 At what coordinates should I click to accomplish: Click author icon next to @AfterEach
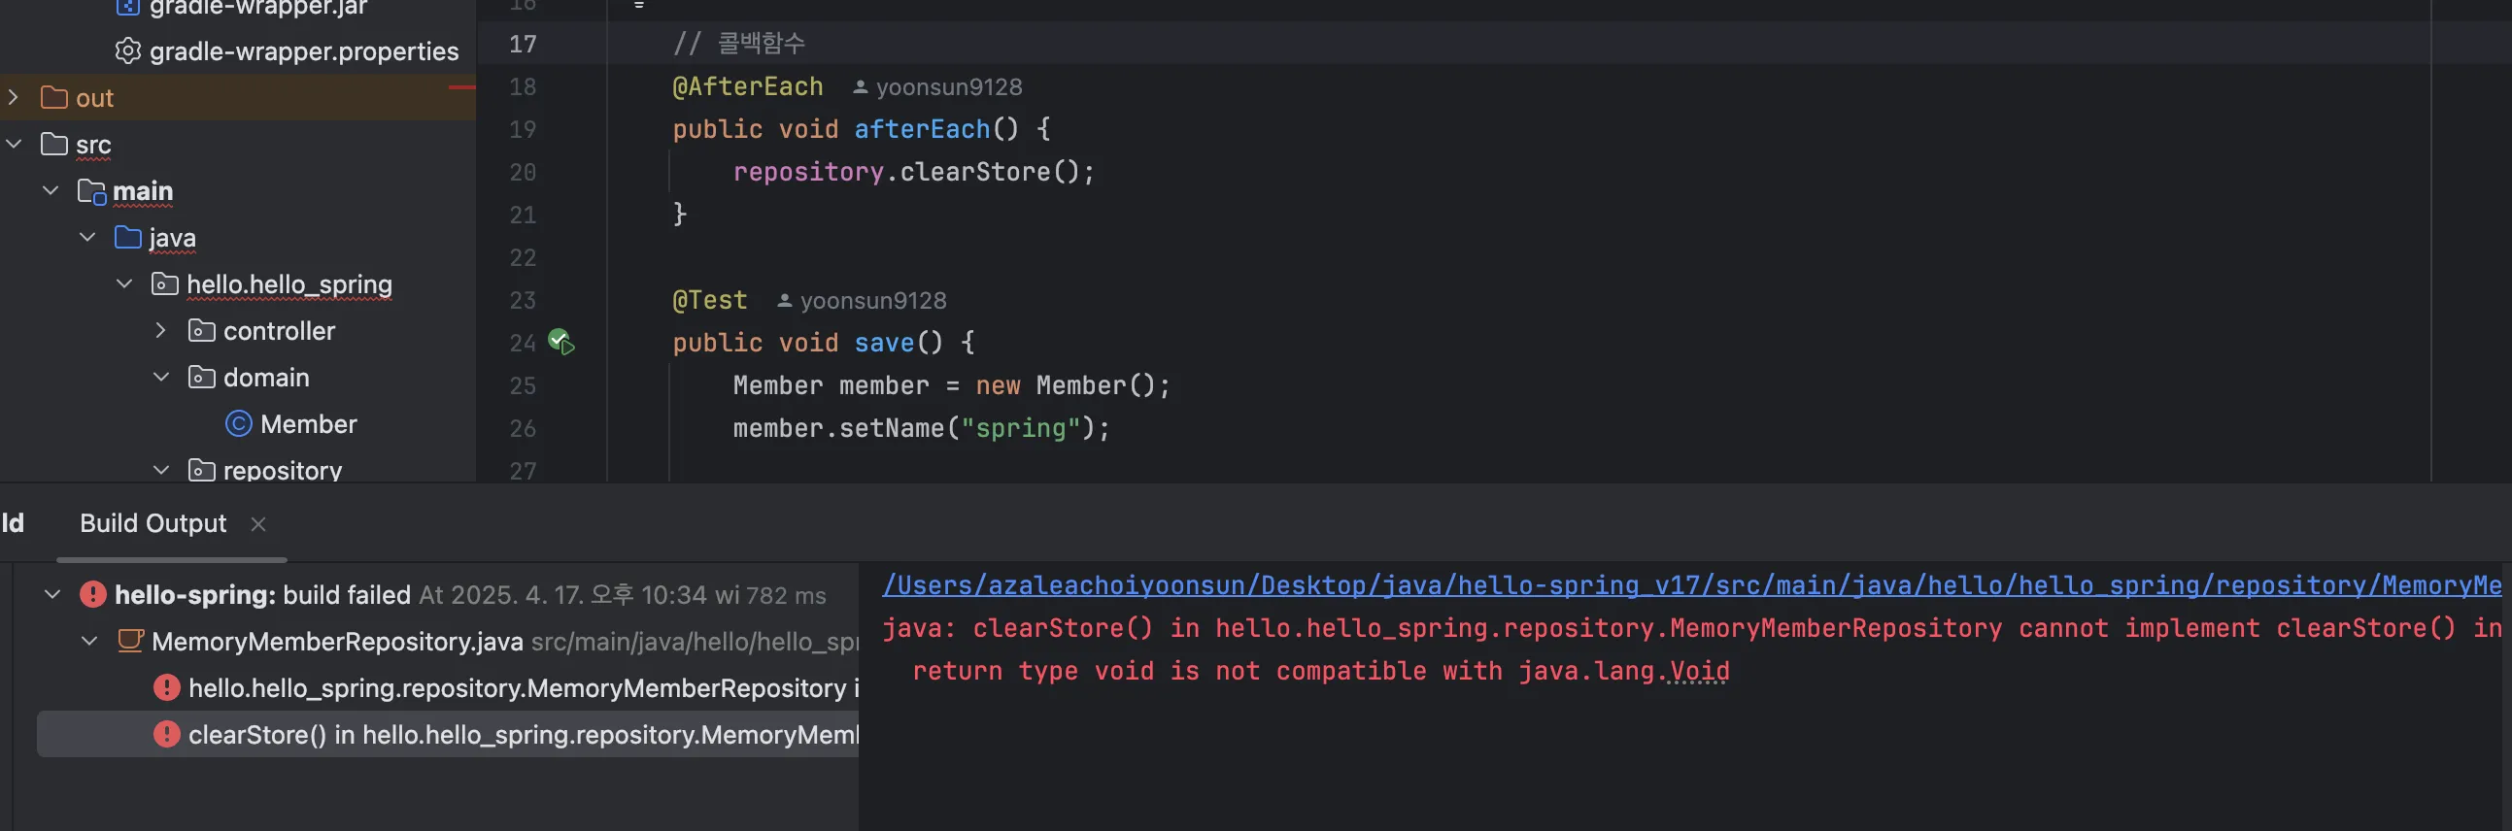[860, 86]
